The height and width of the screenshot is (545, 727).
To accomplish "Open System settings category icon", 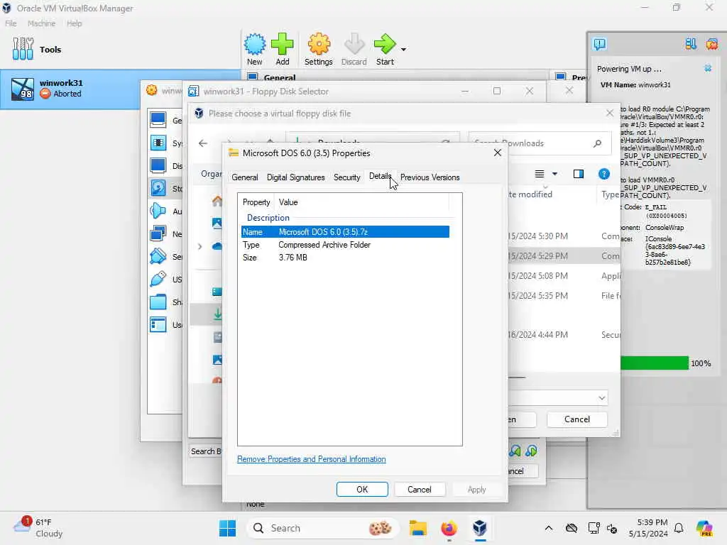I will [x=158, y=143].
